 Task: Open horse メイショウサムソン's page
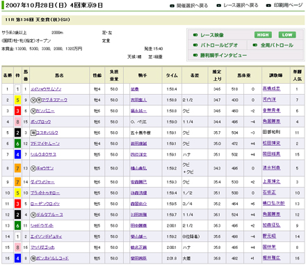46,89
